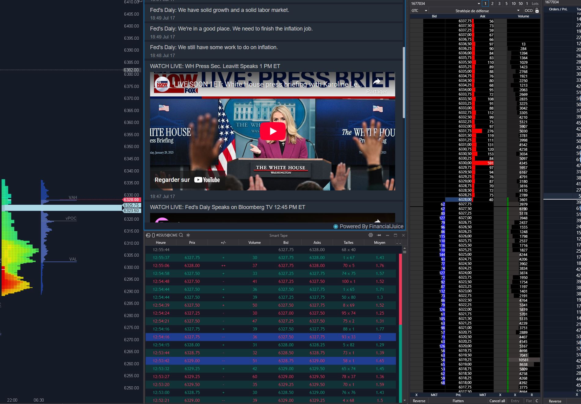The image size is (581, 404).
Task: Click the Cancel all button
Action: [497, 401]
